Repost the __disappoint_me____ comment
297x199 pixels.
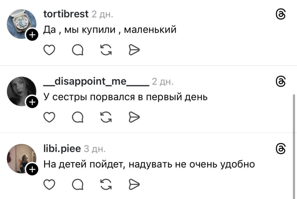tap(106, 117)
